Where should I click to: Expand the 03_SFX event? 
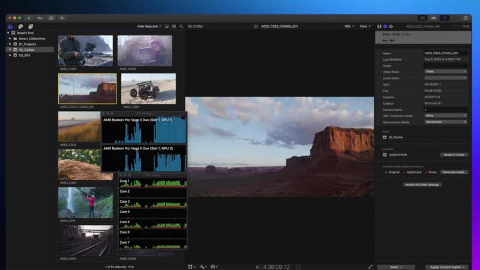pos(10,55)
